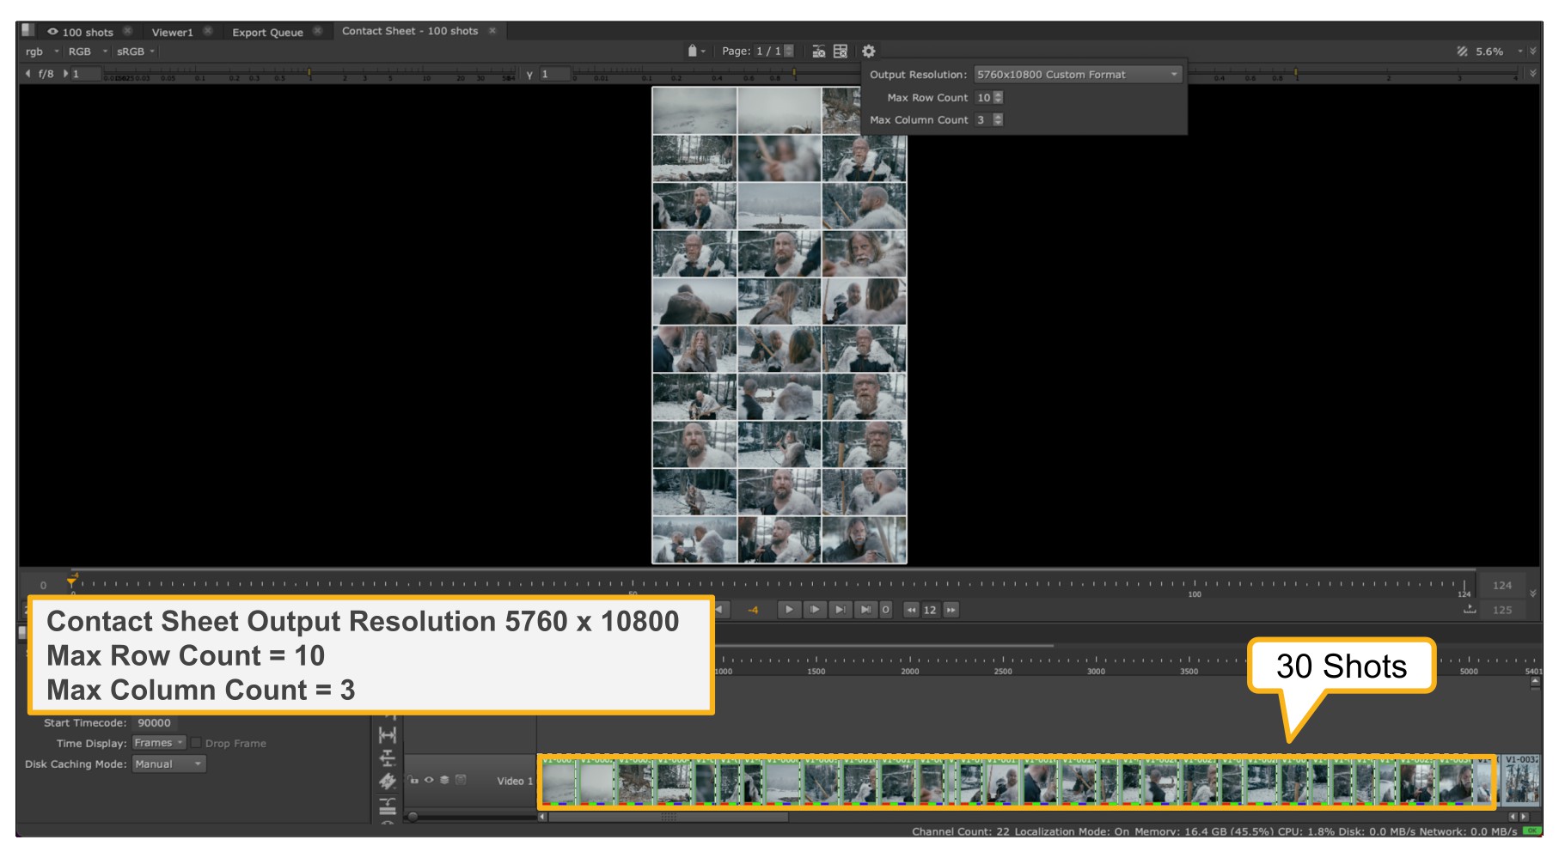Image resolution: width=1559 pixels, height=858 pixels.
Task: Click the timeline zoom slider handle
Action: coord(413,817)
